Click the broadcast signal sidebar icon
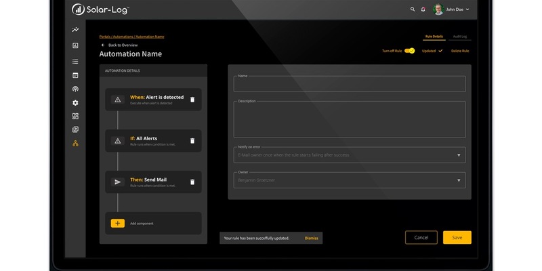This screenshot has width=542, height=271. 75,89
